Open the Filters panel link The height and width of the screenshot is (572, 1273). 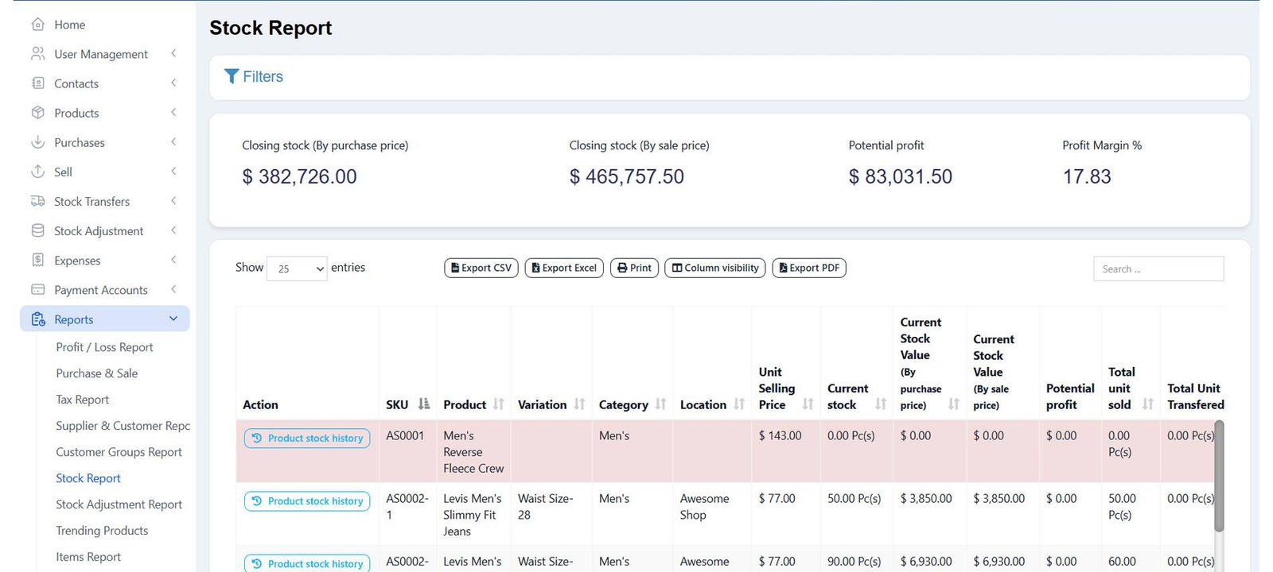click(x=254, y=76)
